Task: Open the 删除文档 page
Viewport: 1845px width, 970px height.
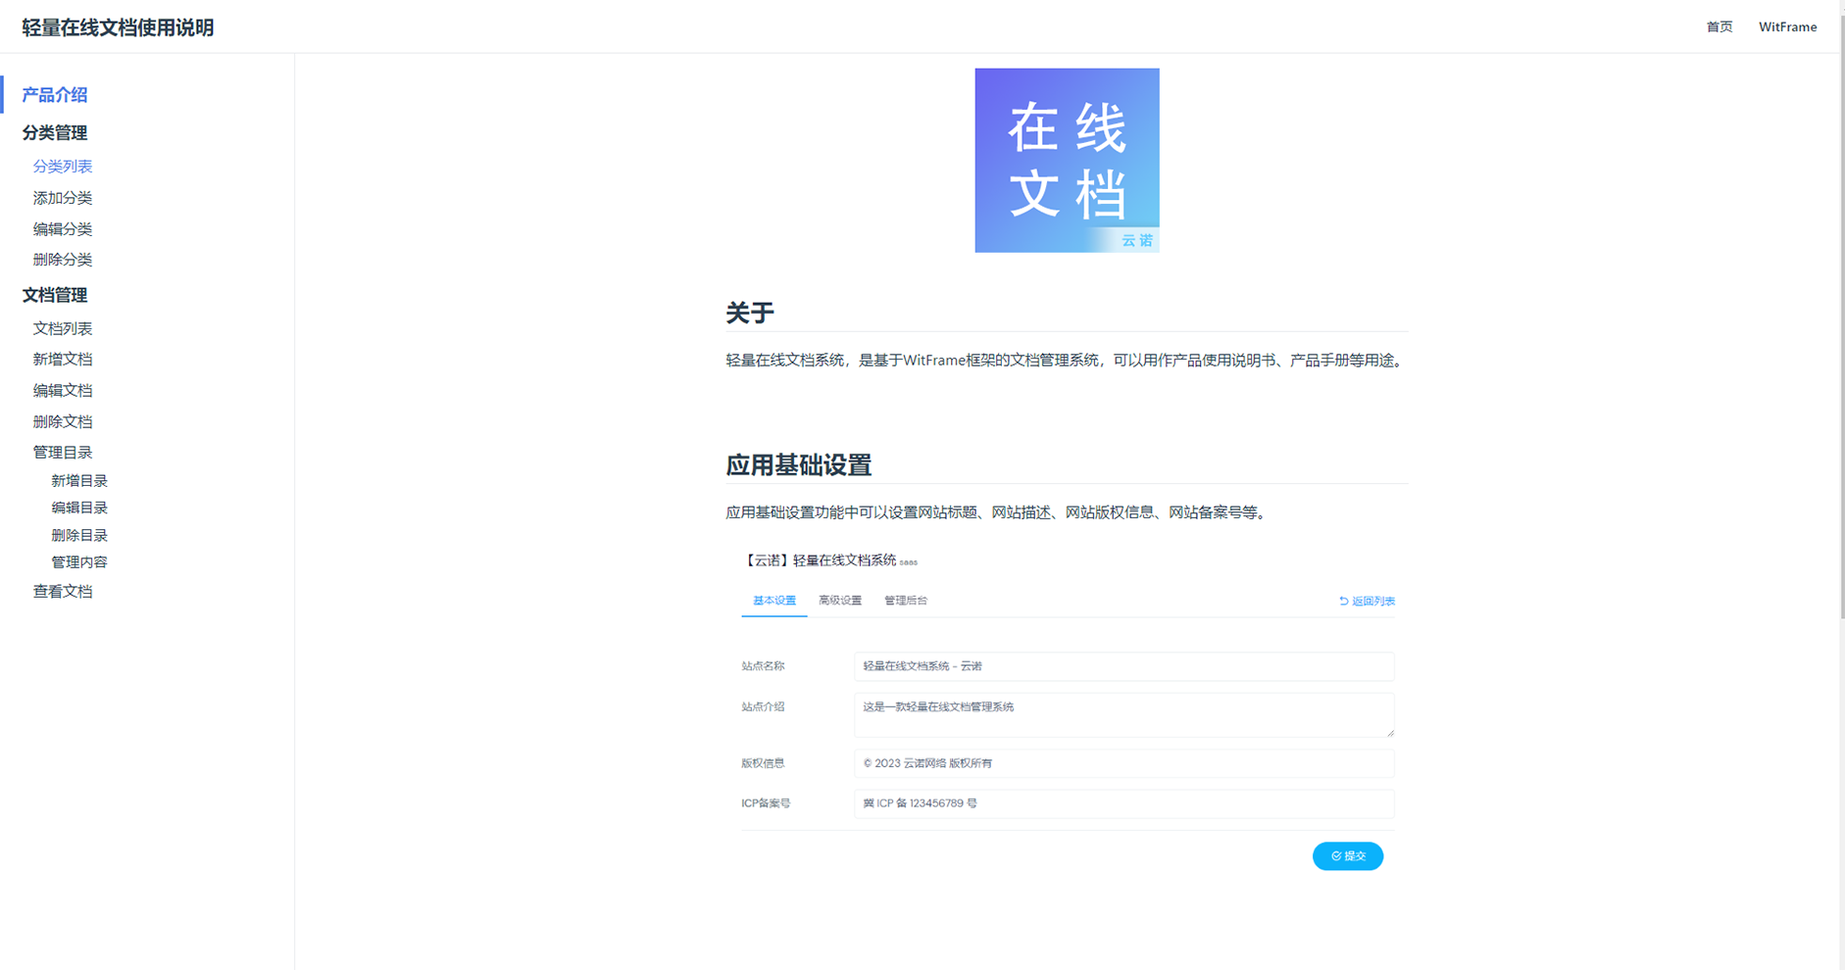Action: click(63, 420)
